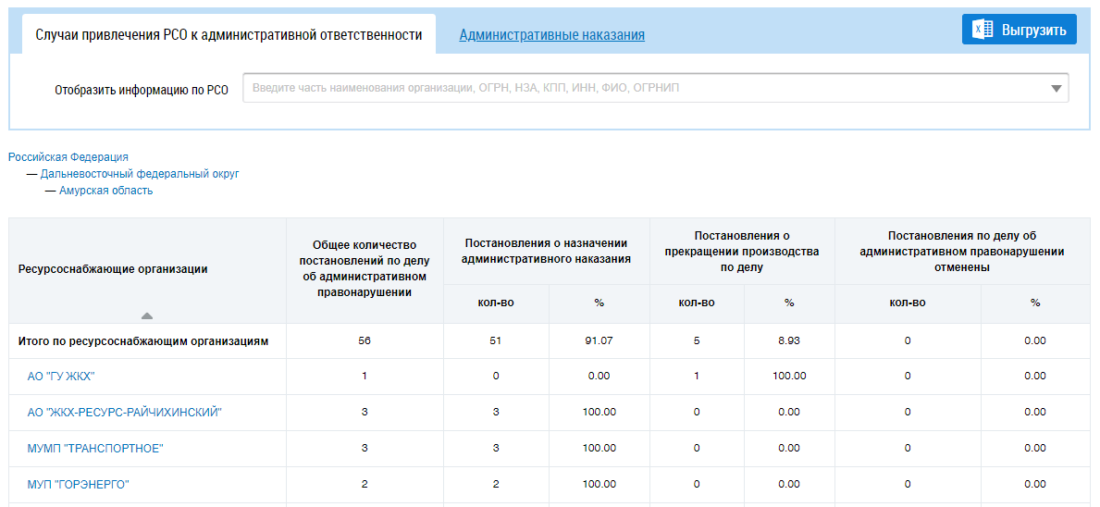Image resolution: width=1100 pixels, height=507 pixels.
Task: Open АО "ЖКХ-РЕСУРС-РАЙЧИХИНСКИЙ" link
Action: pyautogui.click(x=124, y=413)
